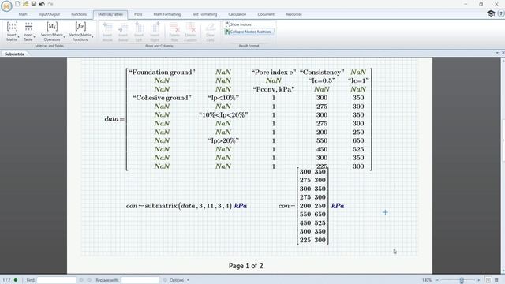Open the Math Formatting ribbon tab

[x=166, y=14]
